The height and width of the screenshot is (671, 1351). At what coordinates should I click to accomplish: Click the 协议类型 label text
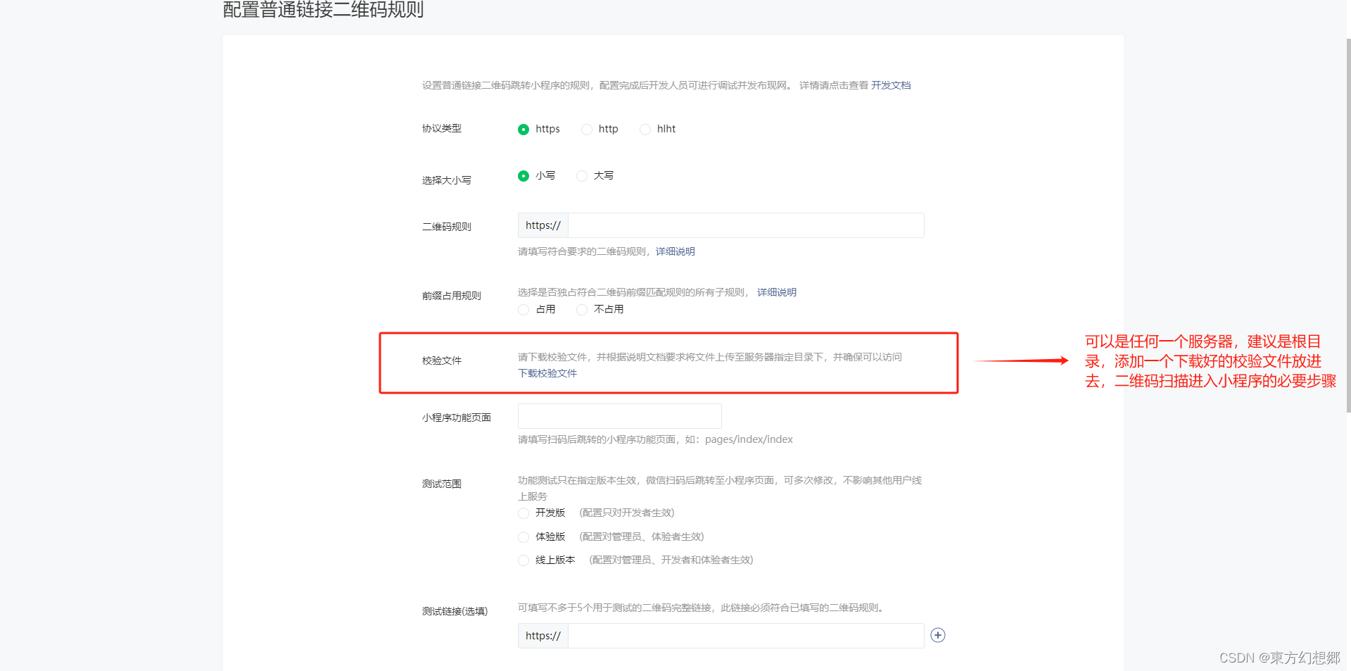[x=442, y=128]
